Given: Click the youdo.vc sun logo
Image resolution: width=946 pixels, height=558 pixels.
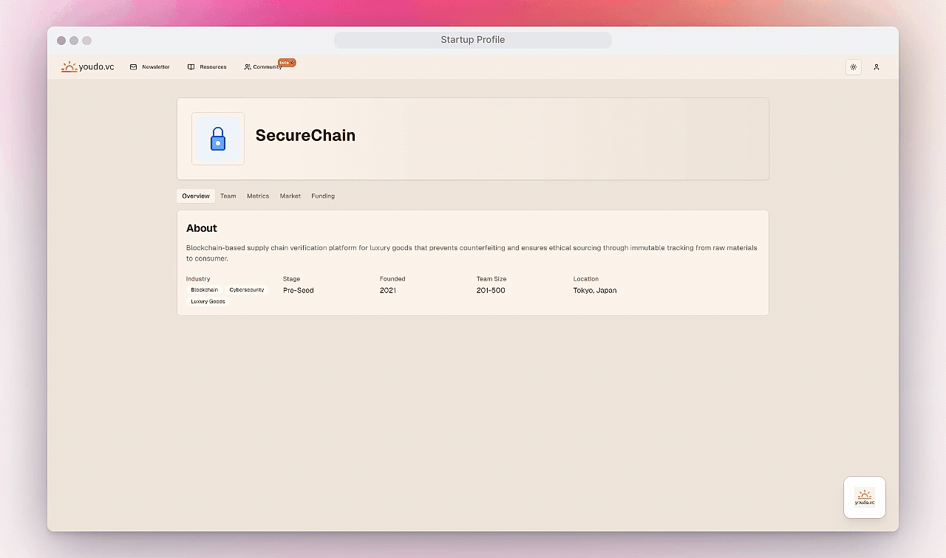Looking at the screenshot, I should (x=69, y=67).
